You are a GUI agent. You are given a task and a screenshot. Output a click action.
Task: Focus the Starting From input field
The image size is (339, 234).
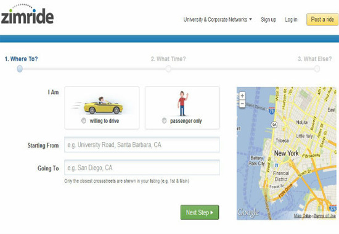click(142, 144)
